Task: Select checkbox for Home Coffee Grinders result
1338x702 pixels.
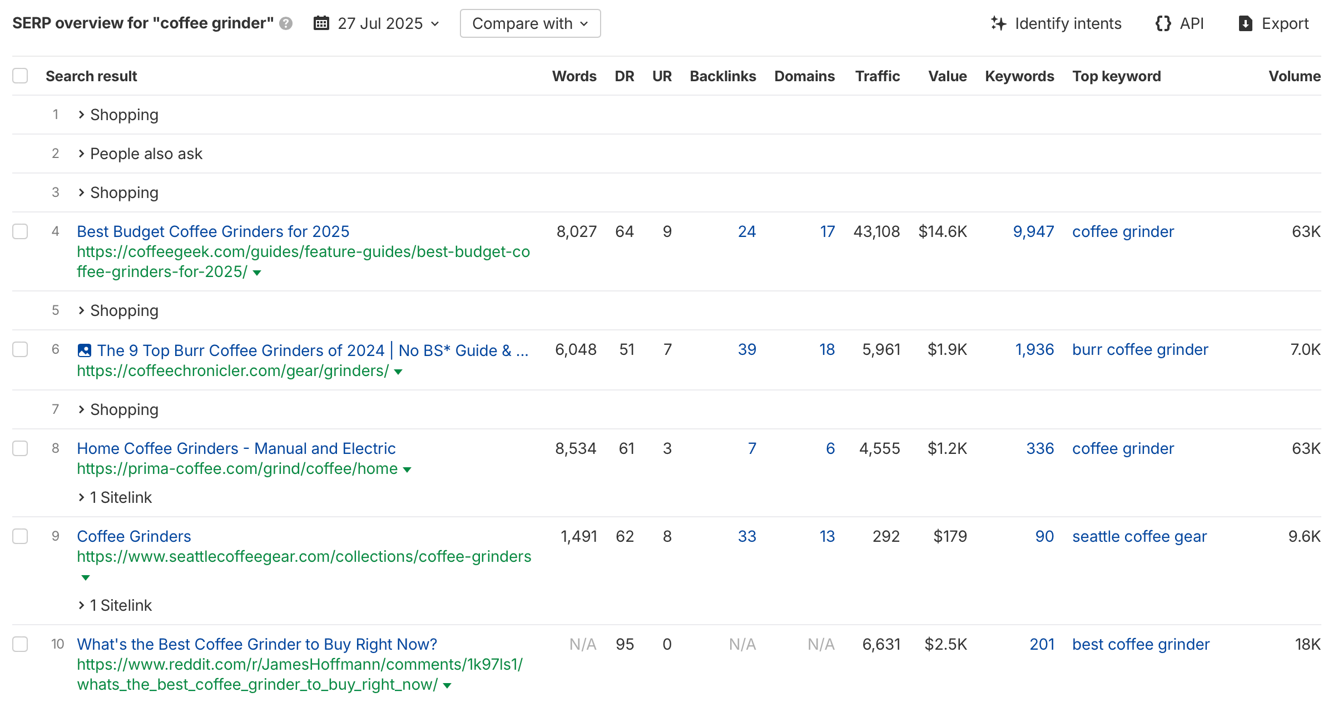Action: (20, 448)
